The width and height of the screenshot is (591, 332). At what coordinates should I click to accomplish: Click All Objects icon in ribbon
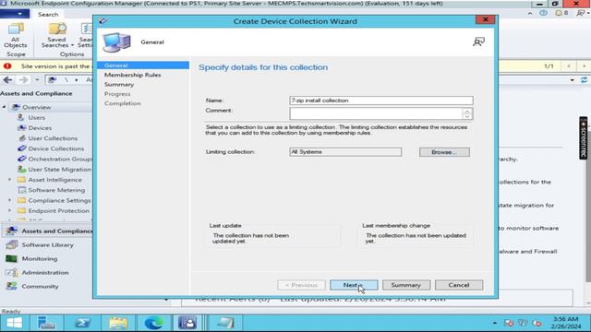click(16, 36)
